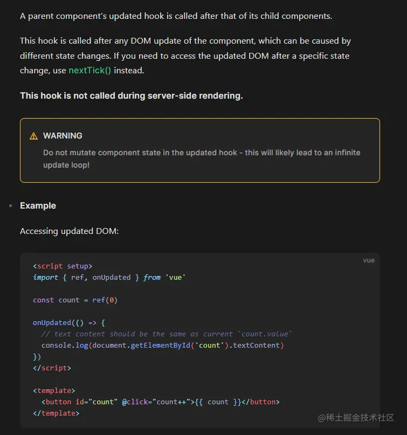Click the 'Example' bullet heading
The height and width of the screenshot is (435, 407).
pos(38,205)
